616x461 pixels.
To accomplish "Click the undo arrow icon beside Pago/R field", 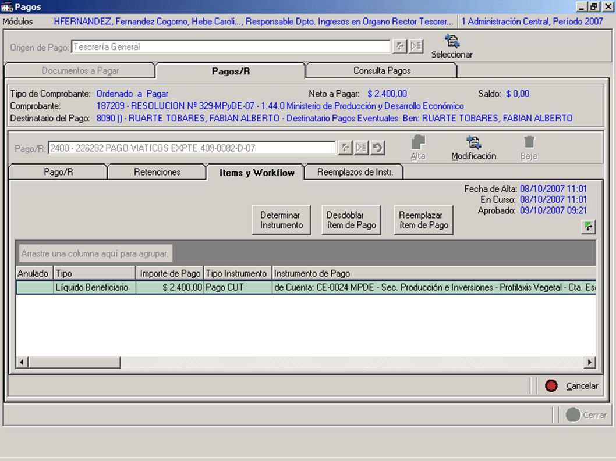I will coord(377,148).
